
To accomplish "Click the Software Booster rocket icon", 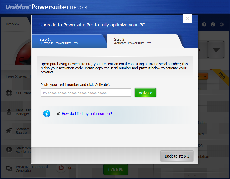I will 9,131.
